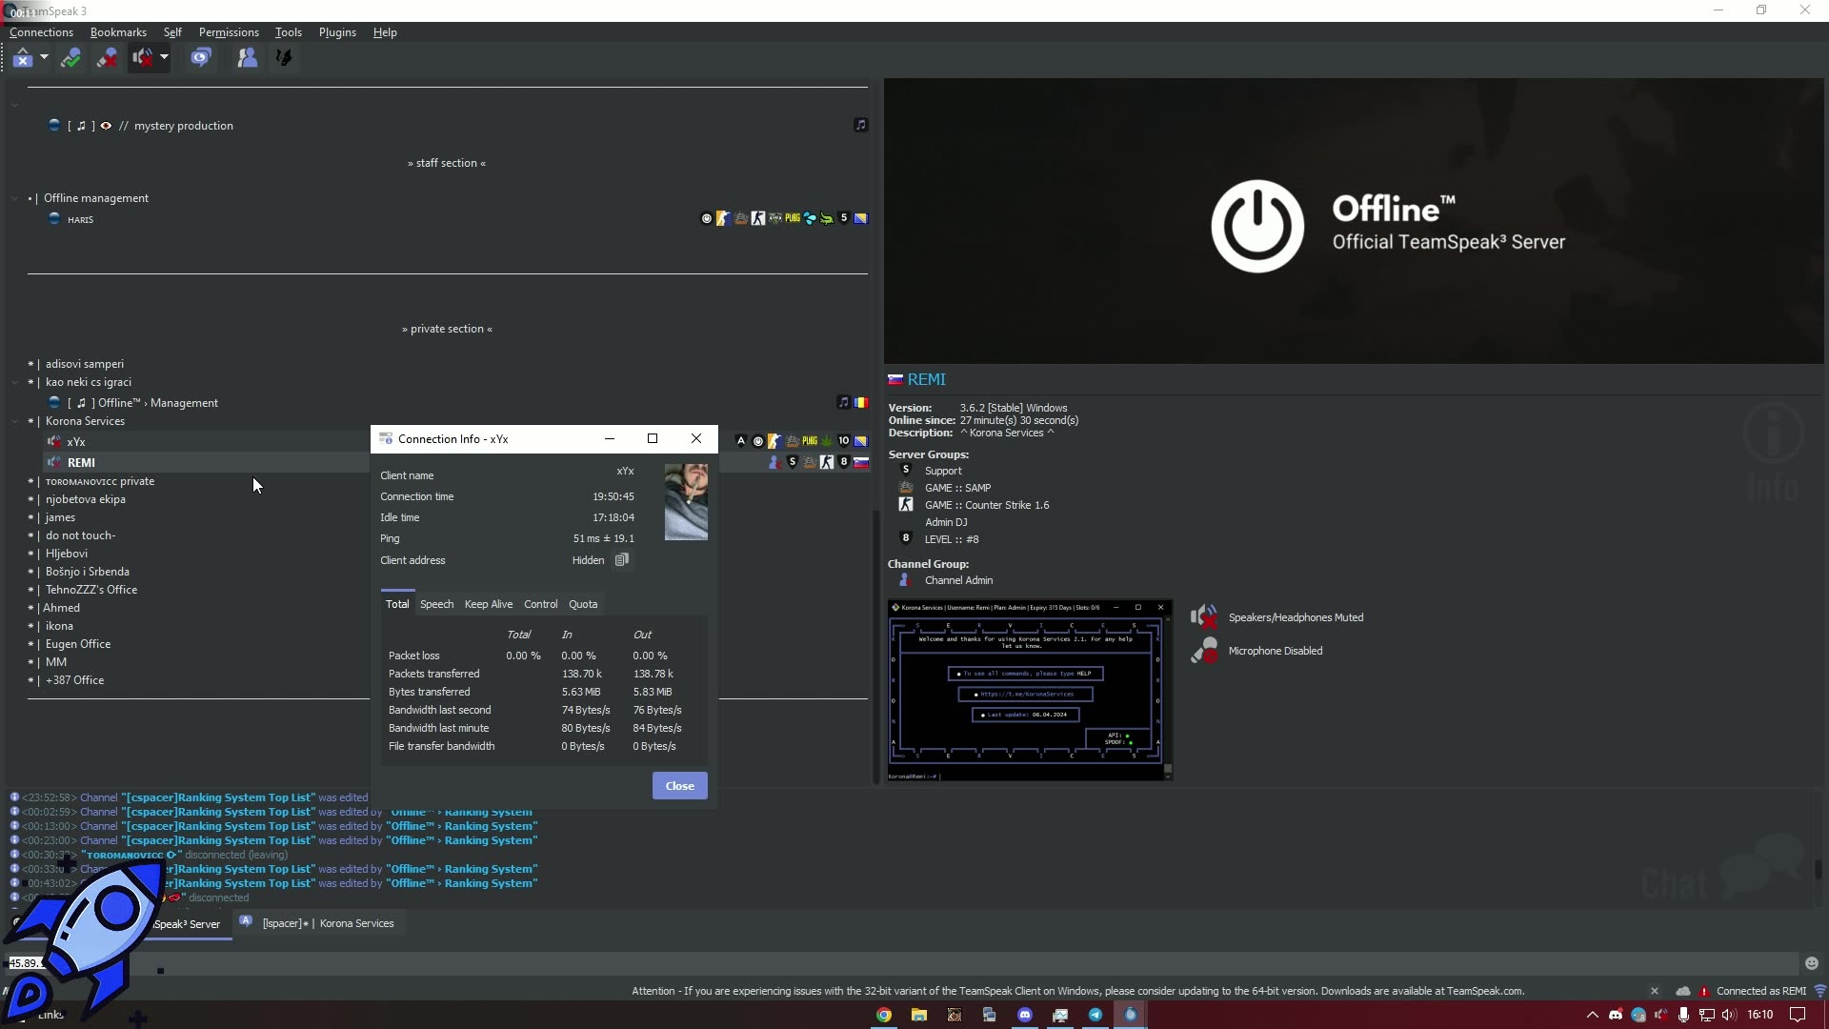
Task: Open dropdown next to speaker mute button
Action: coord(164,59)
